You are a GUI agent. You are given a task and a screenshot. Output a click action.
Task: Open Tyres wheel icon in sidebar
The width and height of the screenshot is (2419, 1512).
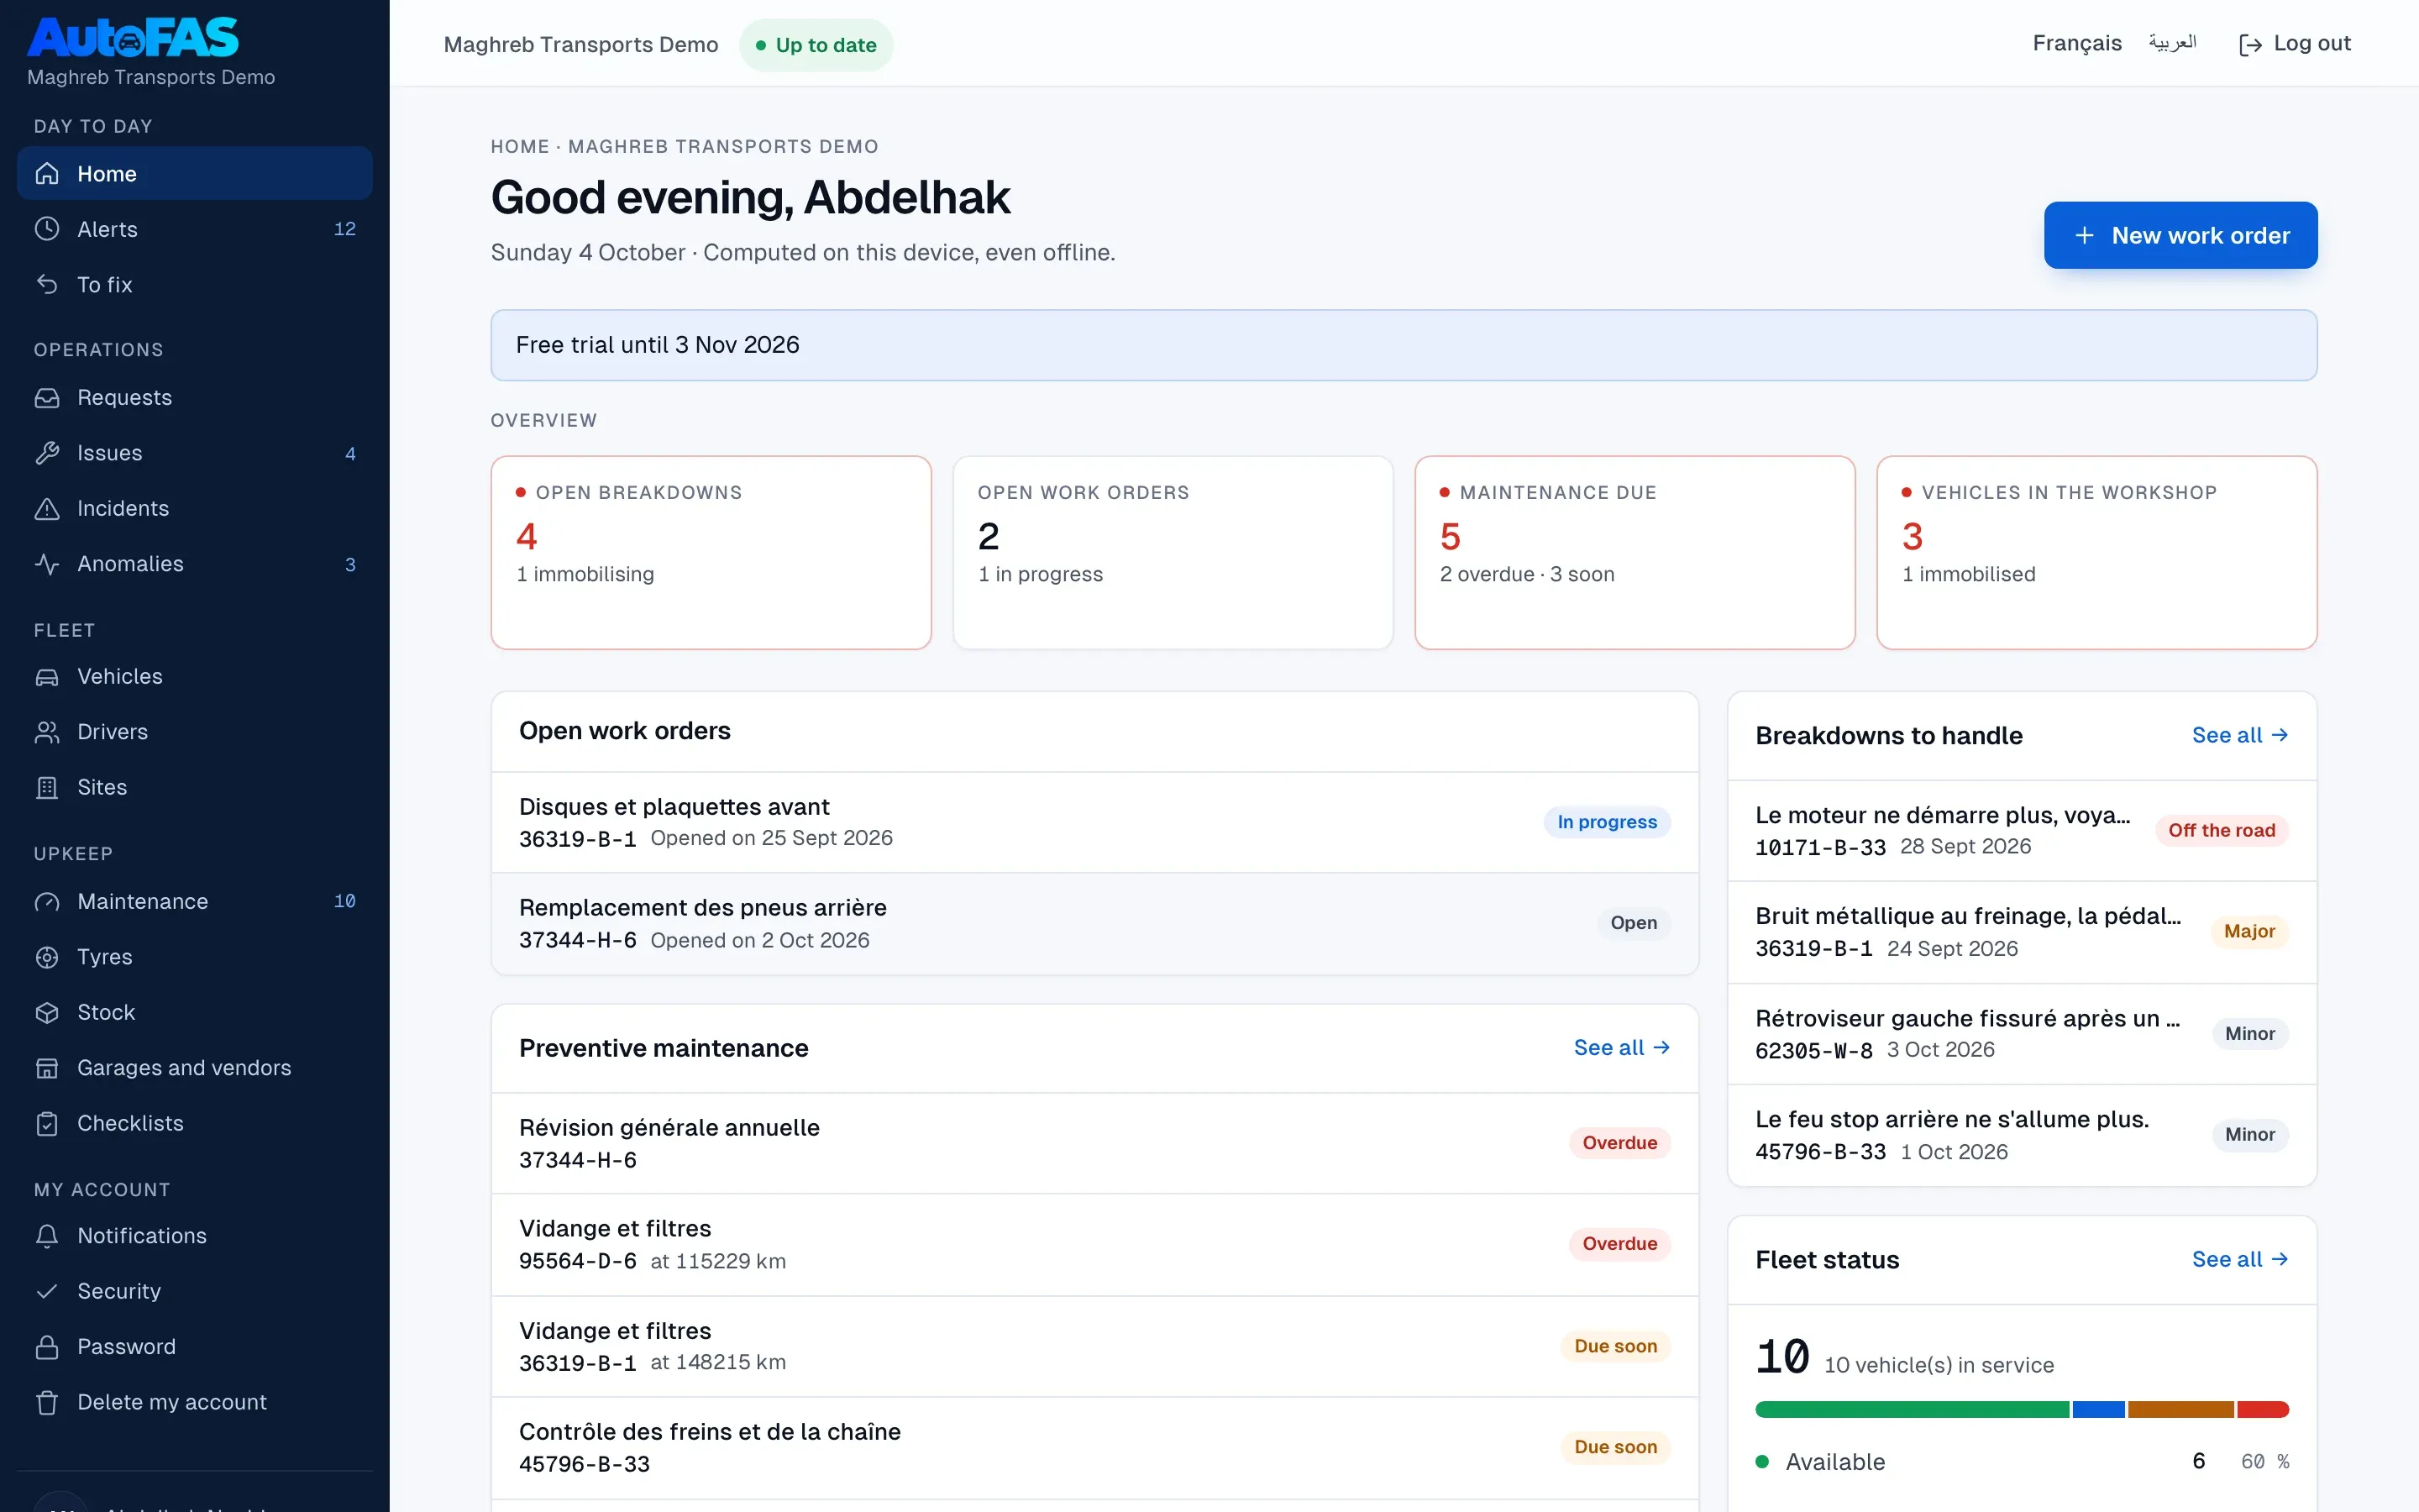point(47,957)
